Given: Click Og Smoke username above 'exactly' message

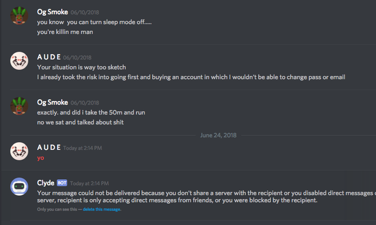Looking at the screenshot, I should 52,102.
